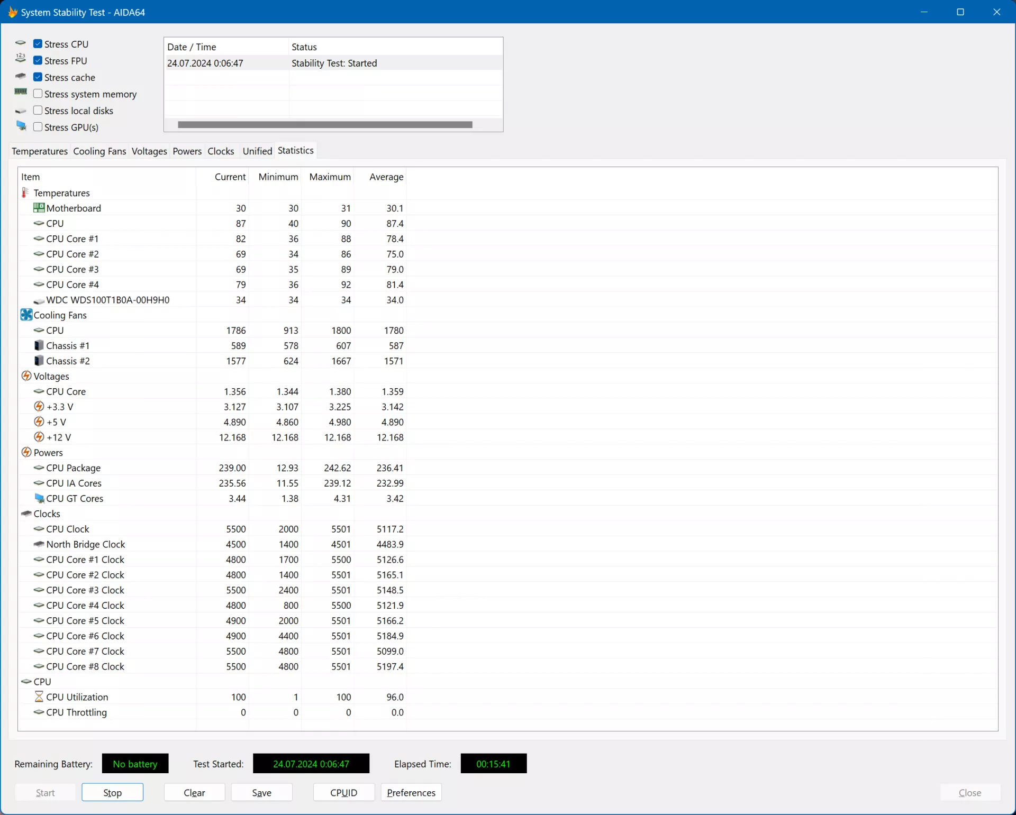
Task: Enable the Stress local disks checkbox
Action: point(38,111)
